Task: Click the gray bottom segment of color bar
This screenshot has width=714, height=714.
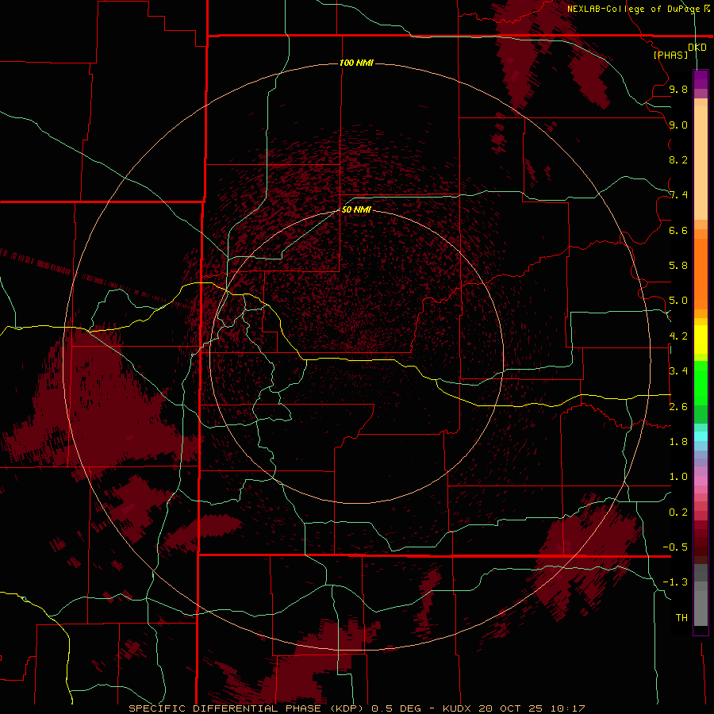Action: (x=701, y=609)
